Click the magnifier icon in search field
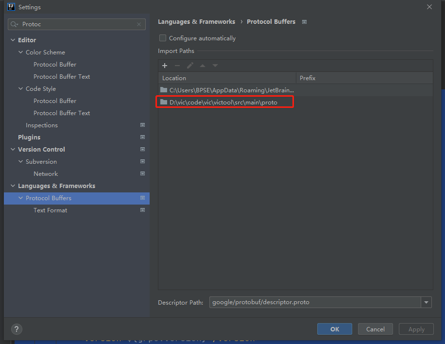This screenshot has height=344, width=445. (14, 24)
